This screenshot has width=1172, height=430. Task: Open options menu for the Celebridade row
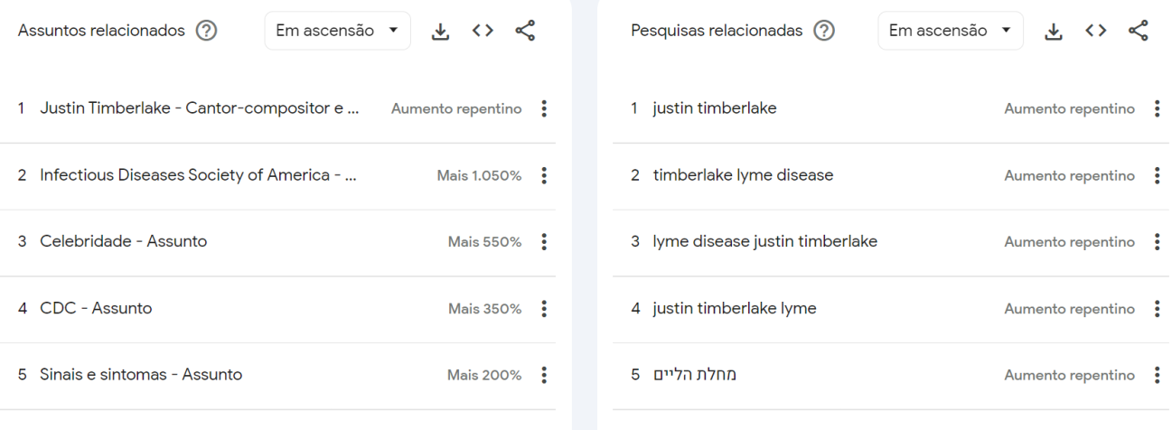click(543, 241)
